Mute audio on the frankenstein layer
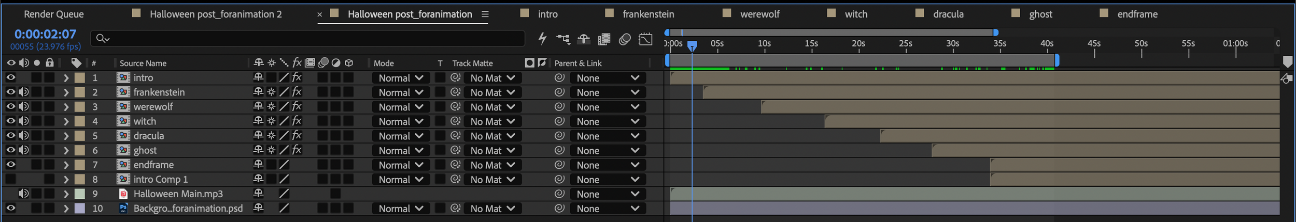The width and height of the screenshot is (1296, 222). tap(24, 92)
